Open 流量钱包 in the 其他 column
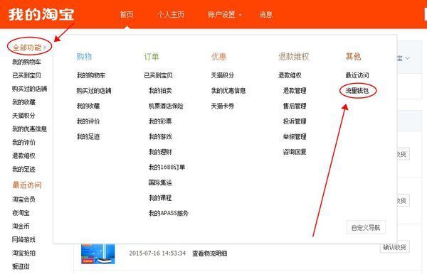Viewport: 427px width, 274px height. point(357,91)
